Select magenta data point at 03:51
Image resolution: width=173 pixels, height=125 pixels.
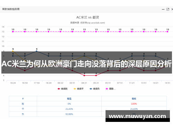72,31
